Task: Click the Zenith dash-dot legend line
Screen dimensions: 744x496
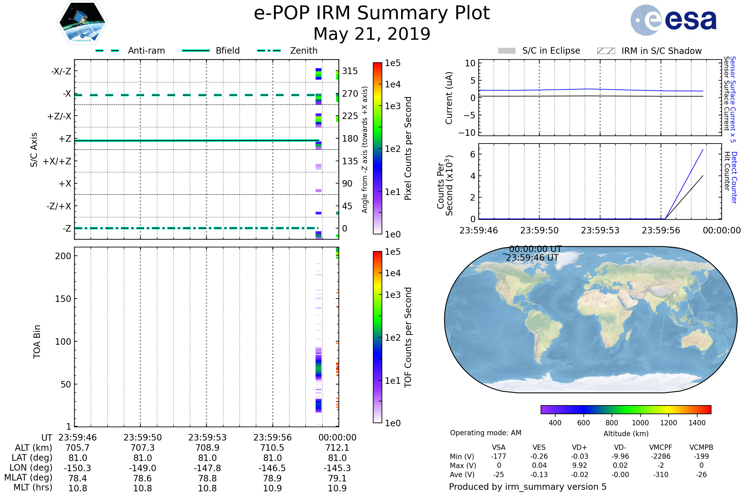Action: [269, 51]
